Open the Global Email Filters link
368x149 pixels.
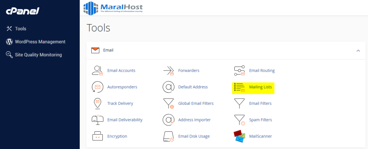196,103
